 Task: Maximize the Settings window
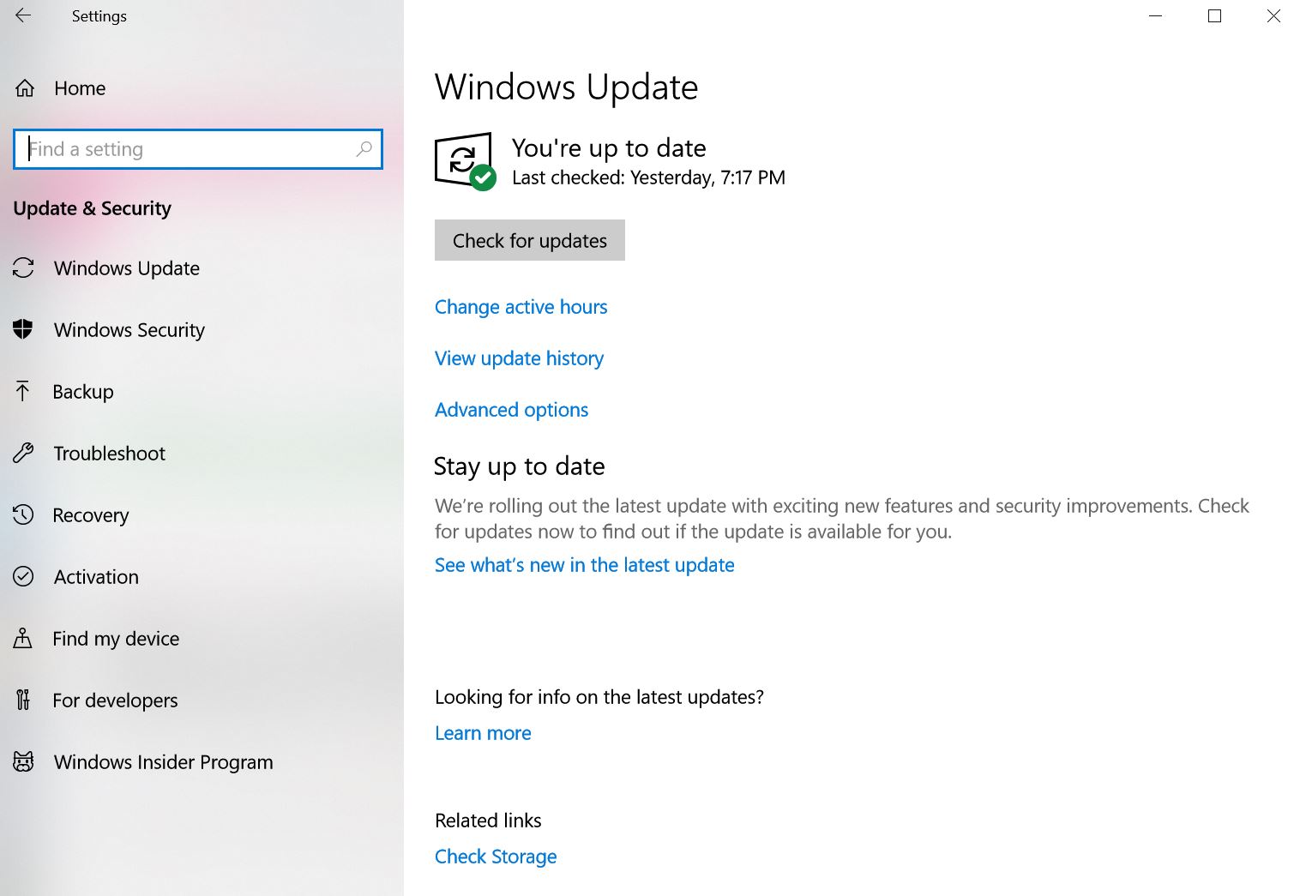[1214, 15]
